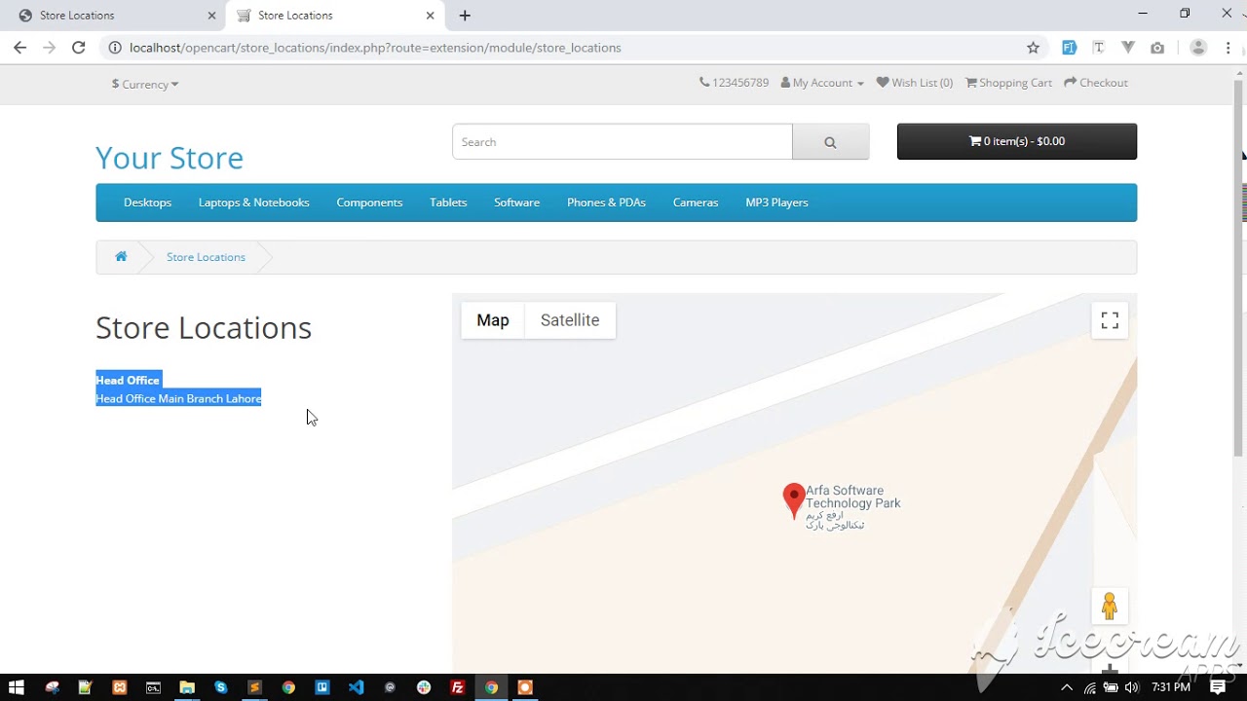This screenshot has width=1247, height=701.
Task: Switch map to Map view
Action: pyautogui.click(x=493, y=320)
